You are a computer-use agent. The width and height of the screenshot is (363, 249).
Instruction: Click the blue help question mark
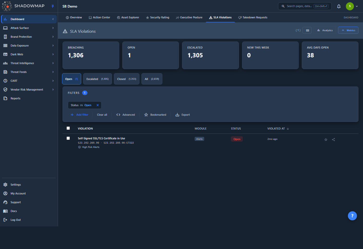[x=352, y=216]
